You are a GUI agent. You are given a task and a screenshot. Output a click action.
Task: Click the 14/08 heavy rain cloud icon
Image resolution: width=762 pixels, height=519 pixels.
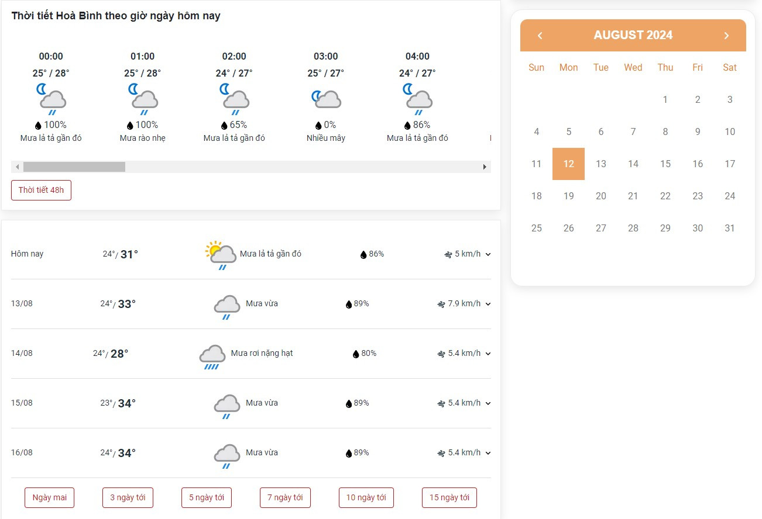click(212, 357)
